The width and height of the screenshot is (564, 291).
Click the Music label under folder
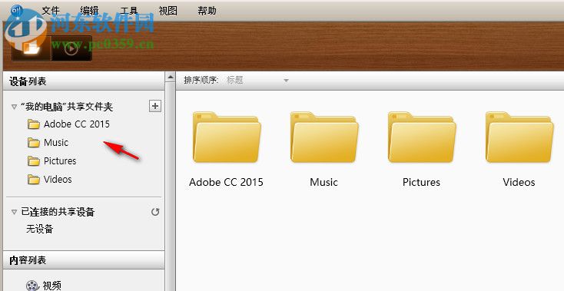(323, 182)
